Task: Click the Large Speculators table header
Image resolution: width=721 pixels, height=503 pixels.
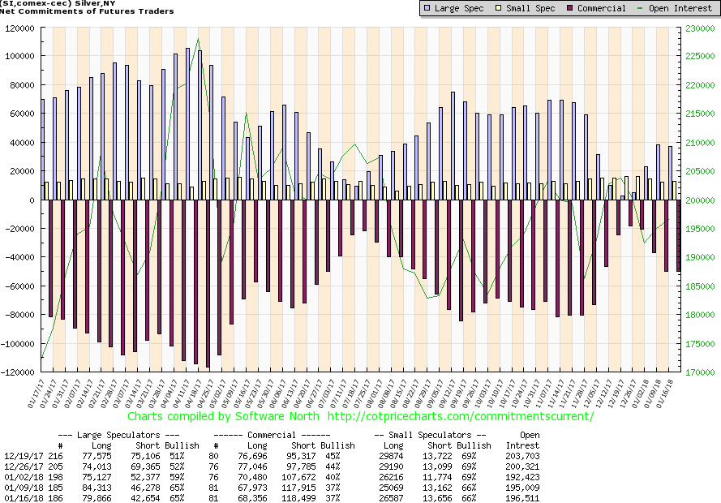Action: (106, 435)
